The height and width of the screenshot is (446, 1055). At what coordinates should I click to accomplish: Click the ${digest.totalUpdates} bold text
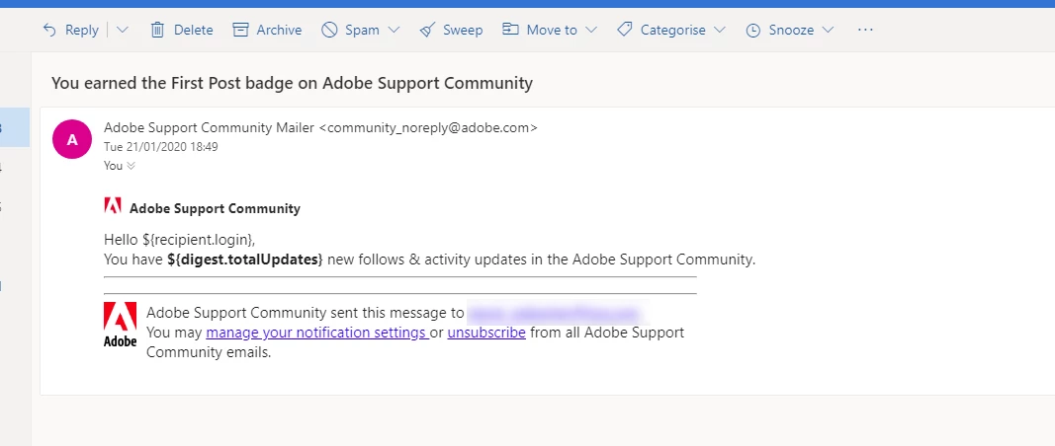pos(245,260)
